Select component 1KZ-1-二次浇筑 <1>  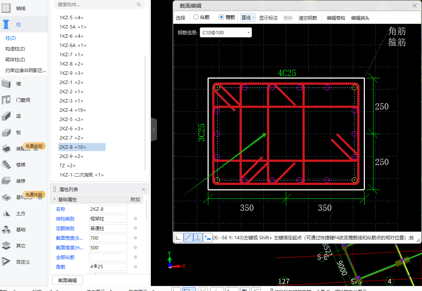click(81, 175)
